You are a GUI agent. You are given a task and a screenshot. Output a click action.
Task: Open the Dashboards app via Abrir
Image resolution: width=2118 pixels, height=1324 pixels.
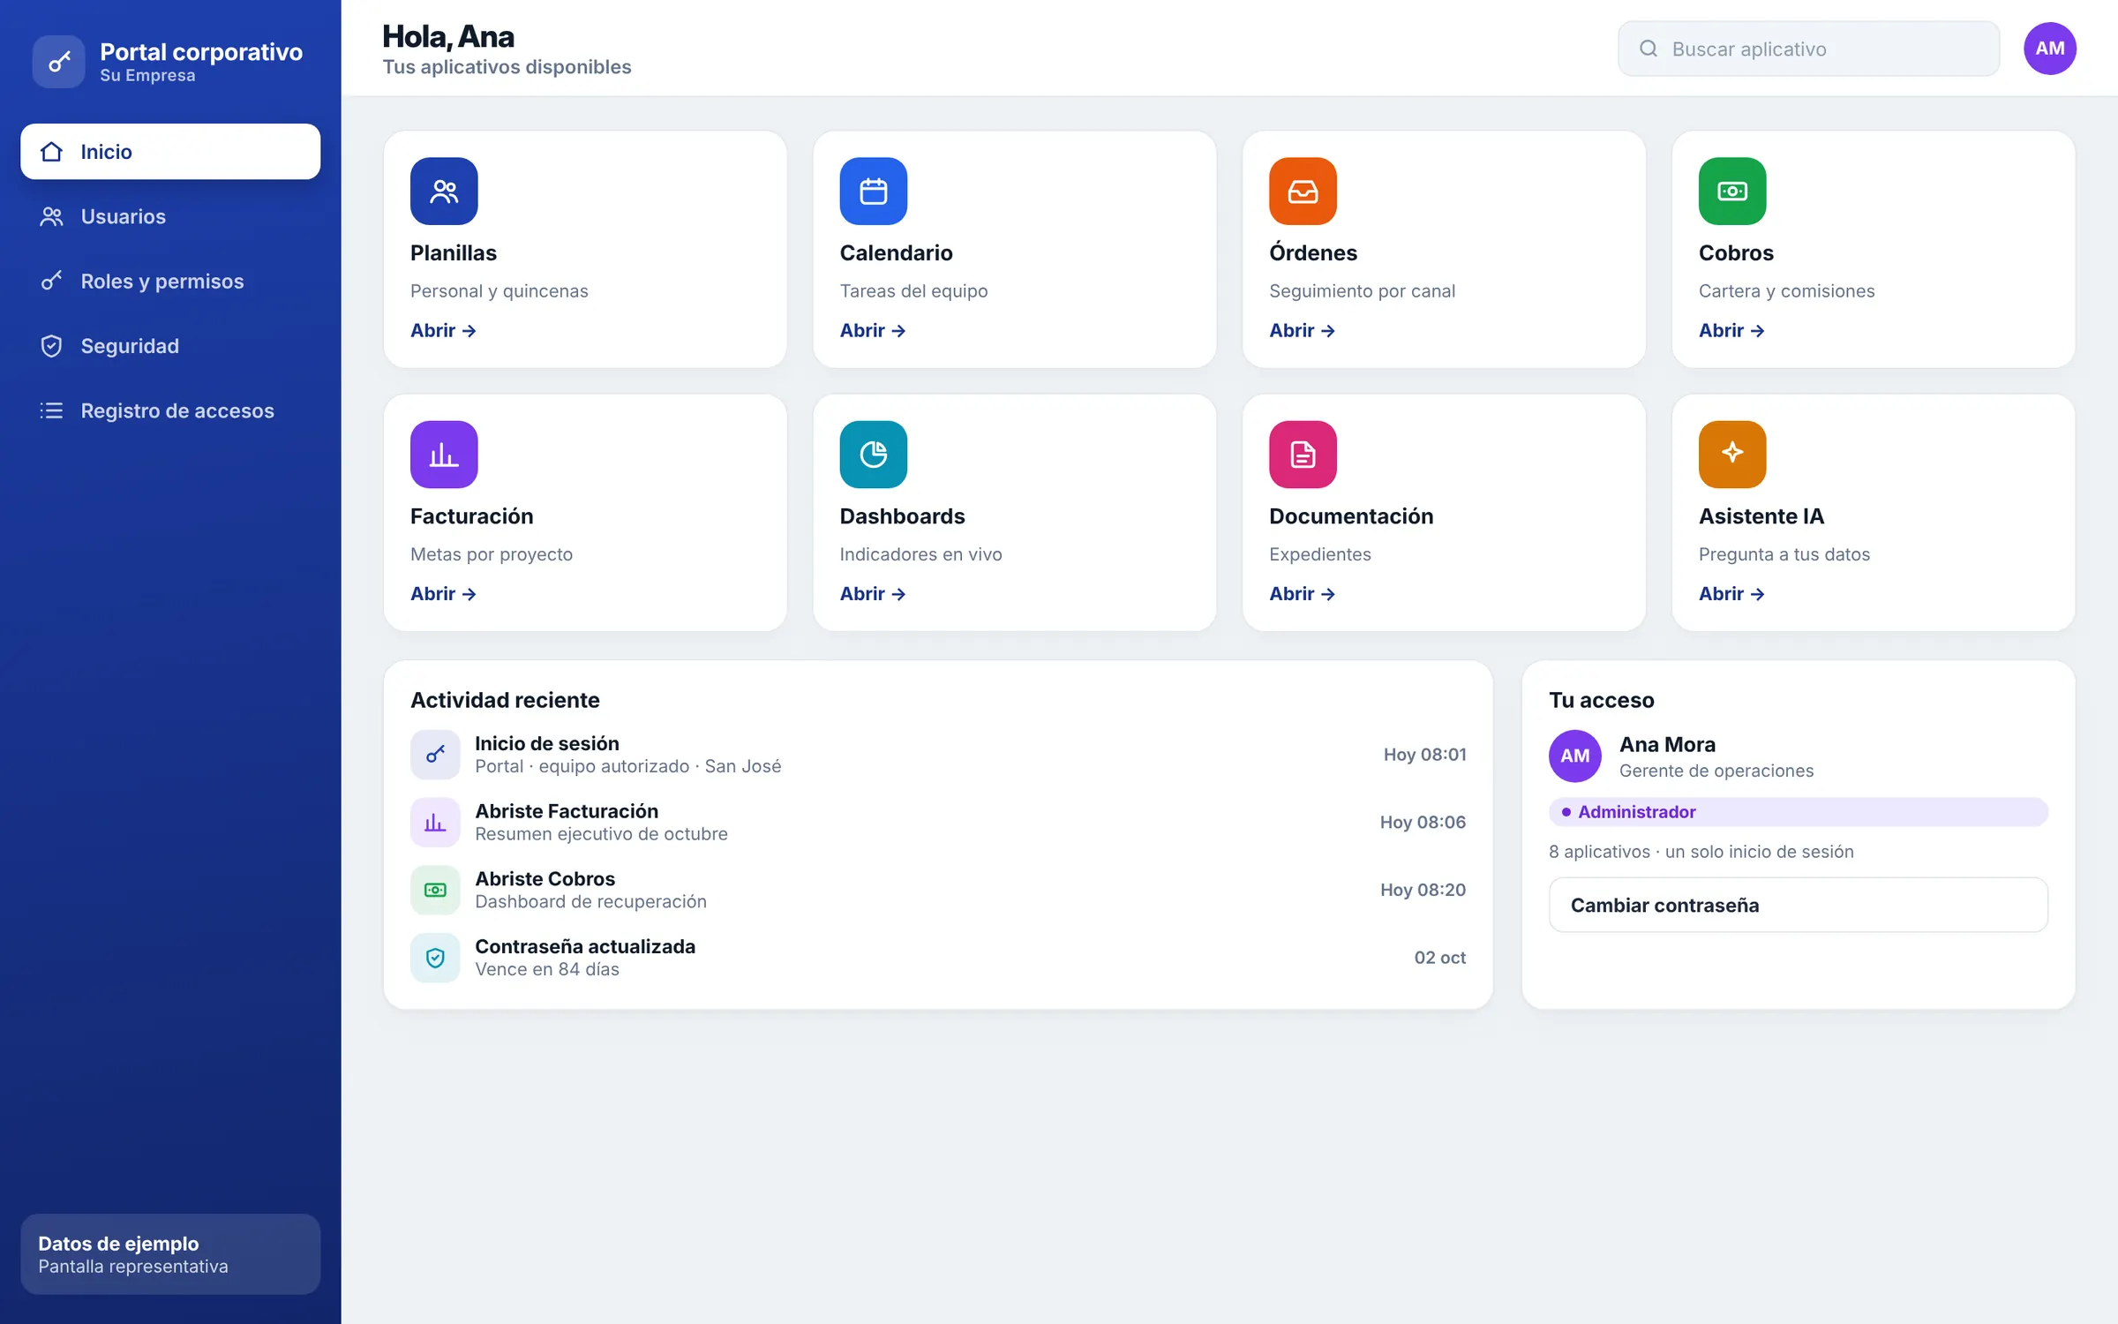(x=872, y=594)
